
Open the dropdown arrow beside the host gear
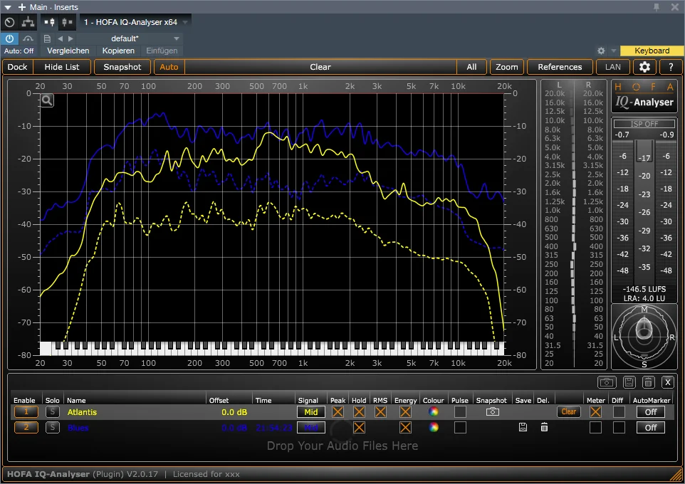[613, 51]
